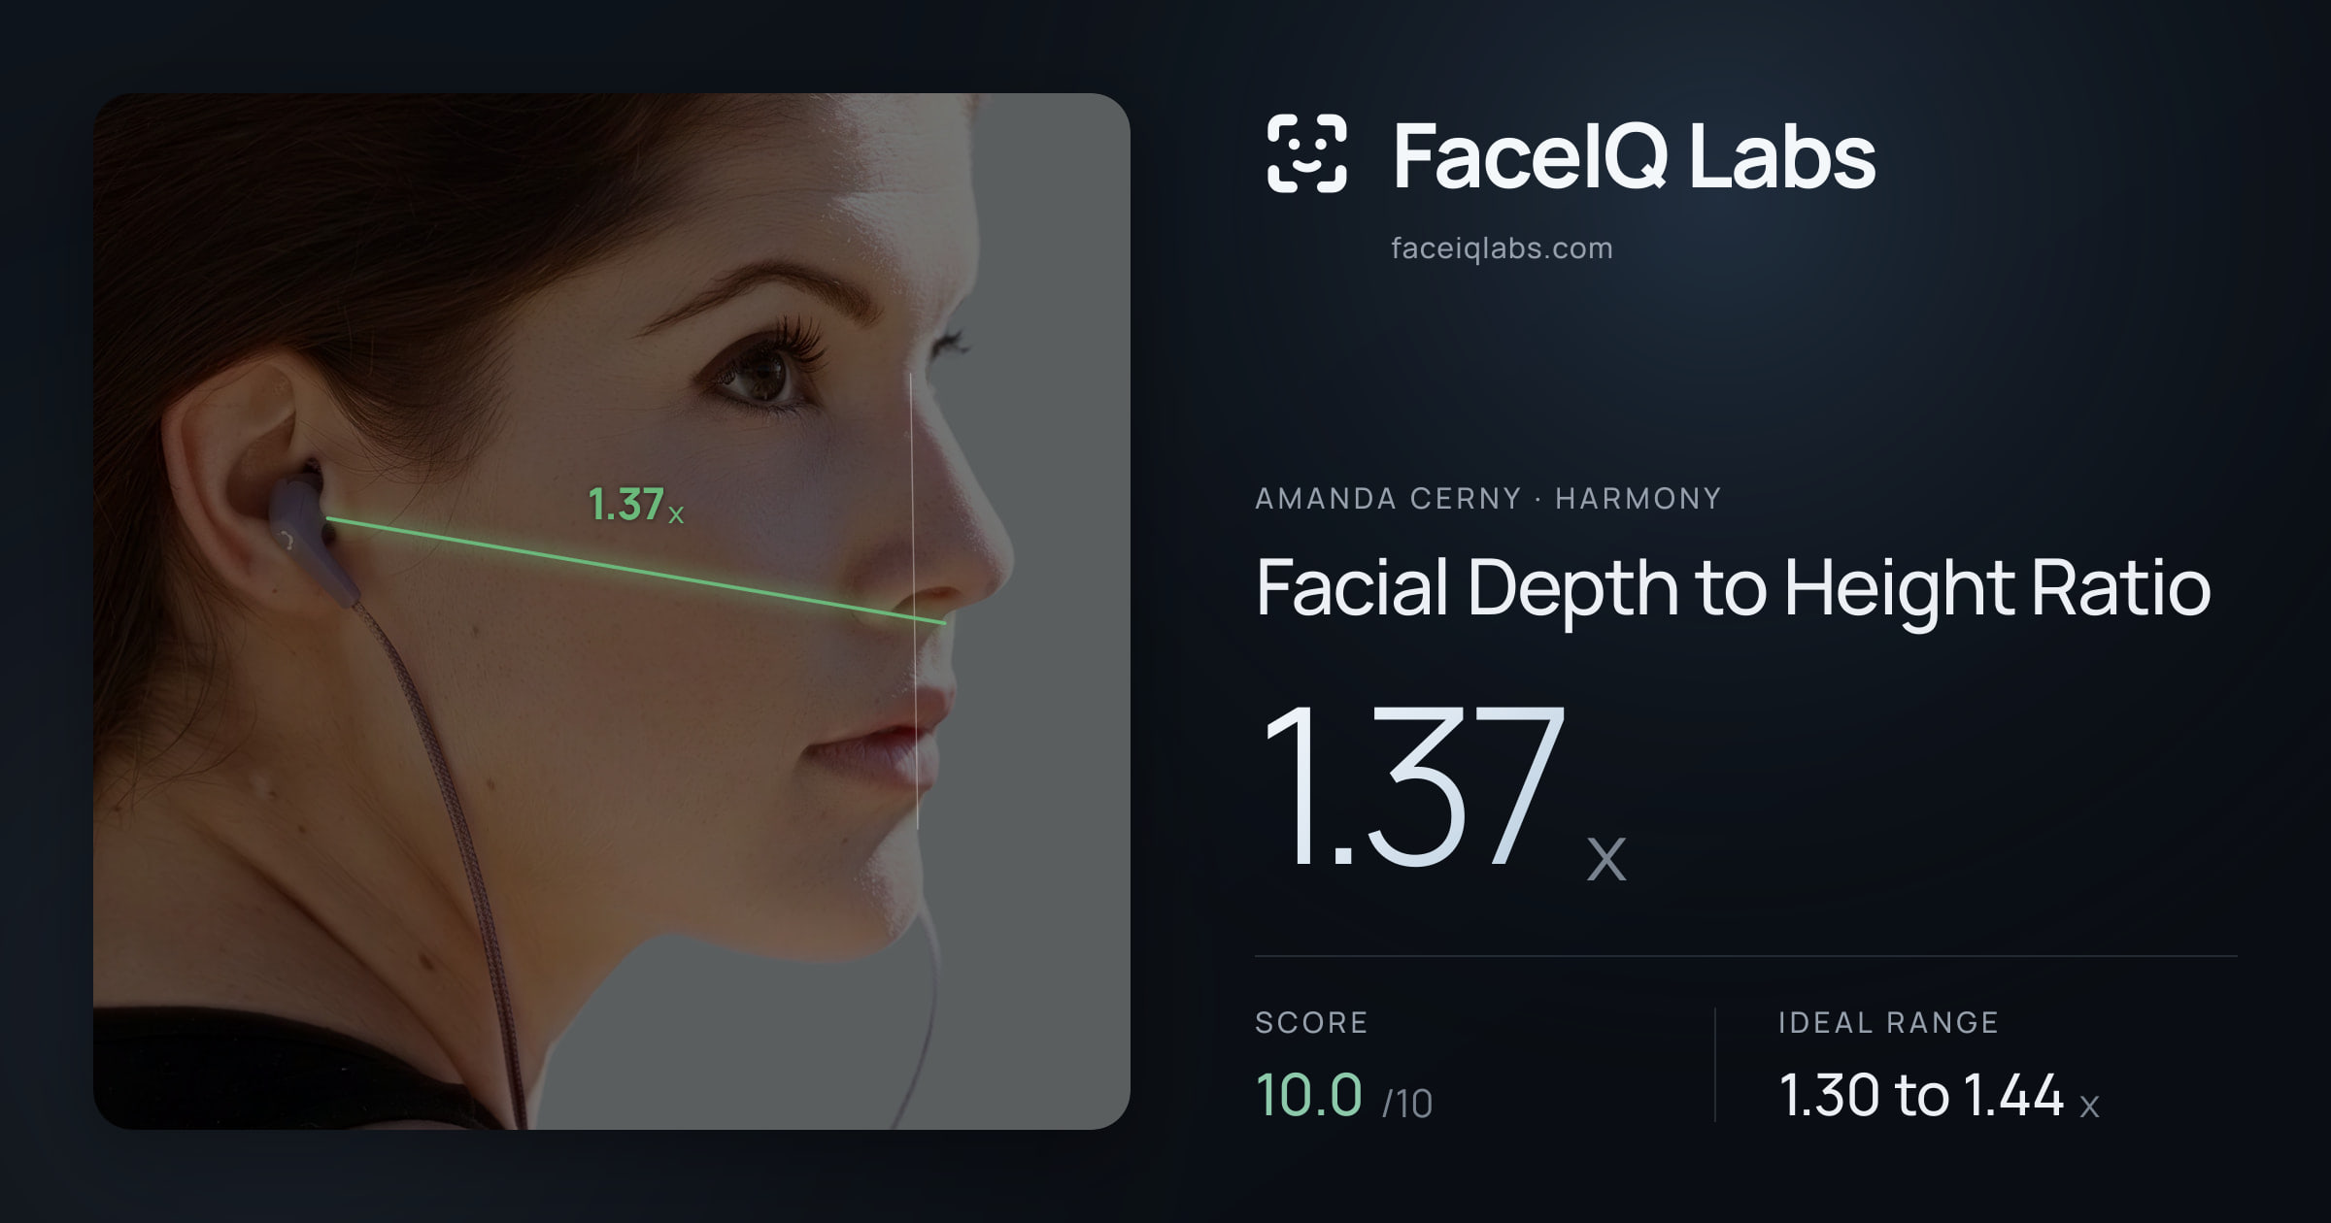Click the IDEAL RANGE label
Screen dimensions: 2331x1223
pos(1888,1022)
